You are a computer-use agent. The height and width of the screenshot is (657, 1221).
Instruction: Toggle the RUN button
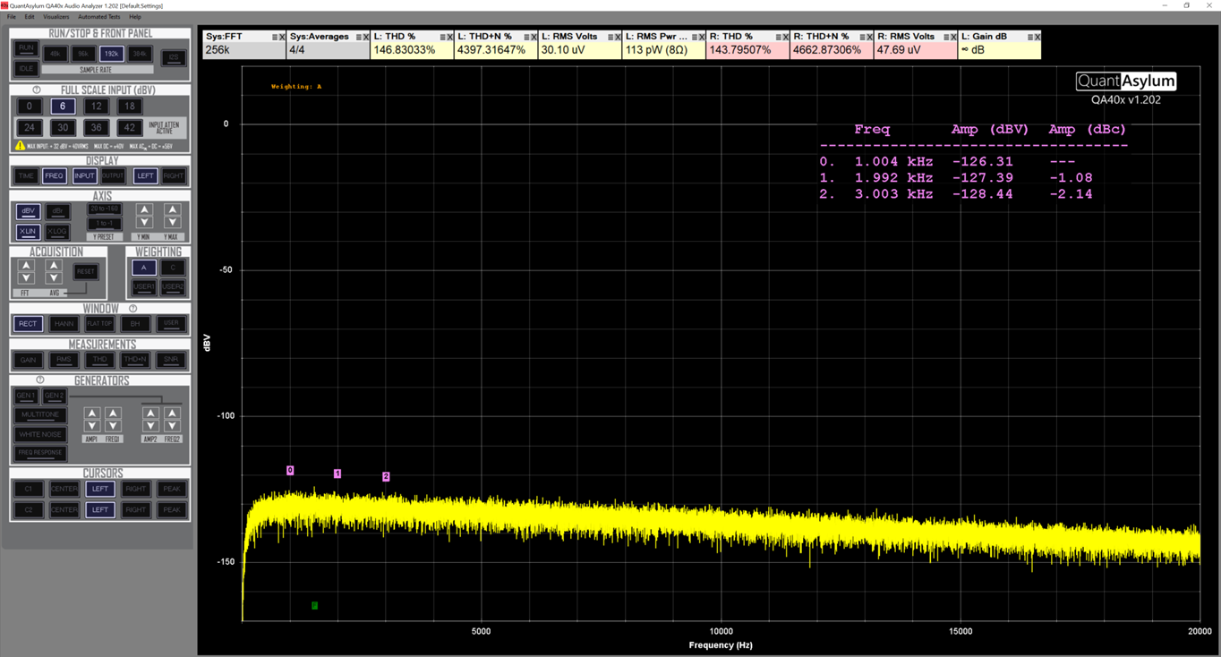pyautogui.click(x=26, y=48)
